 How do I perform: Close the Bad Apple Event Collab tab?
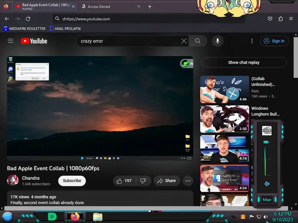(73, 6)
